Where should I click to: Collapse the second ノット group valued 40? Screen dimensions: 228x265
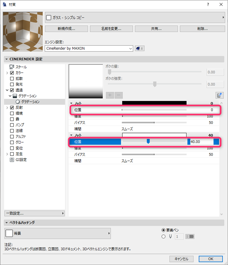pyautogui.click(x=71, y=135)
